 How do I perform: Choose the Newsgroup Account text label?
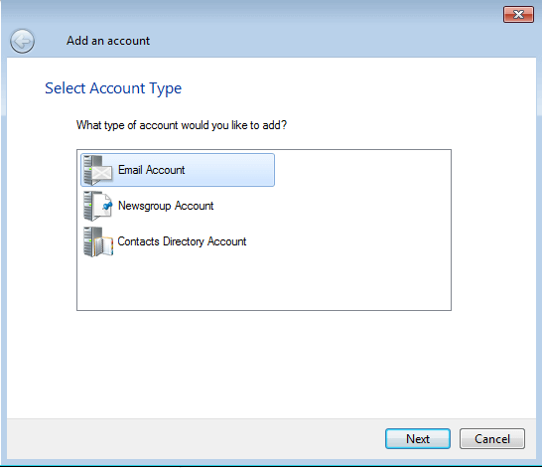(166, 206)
